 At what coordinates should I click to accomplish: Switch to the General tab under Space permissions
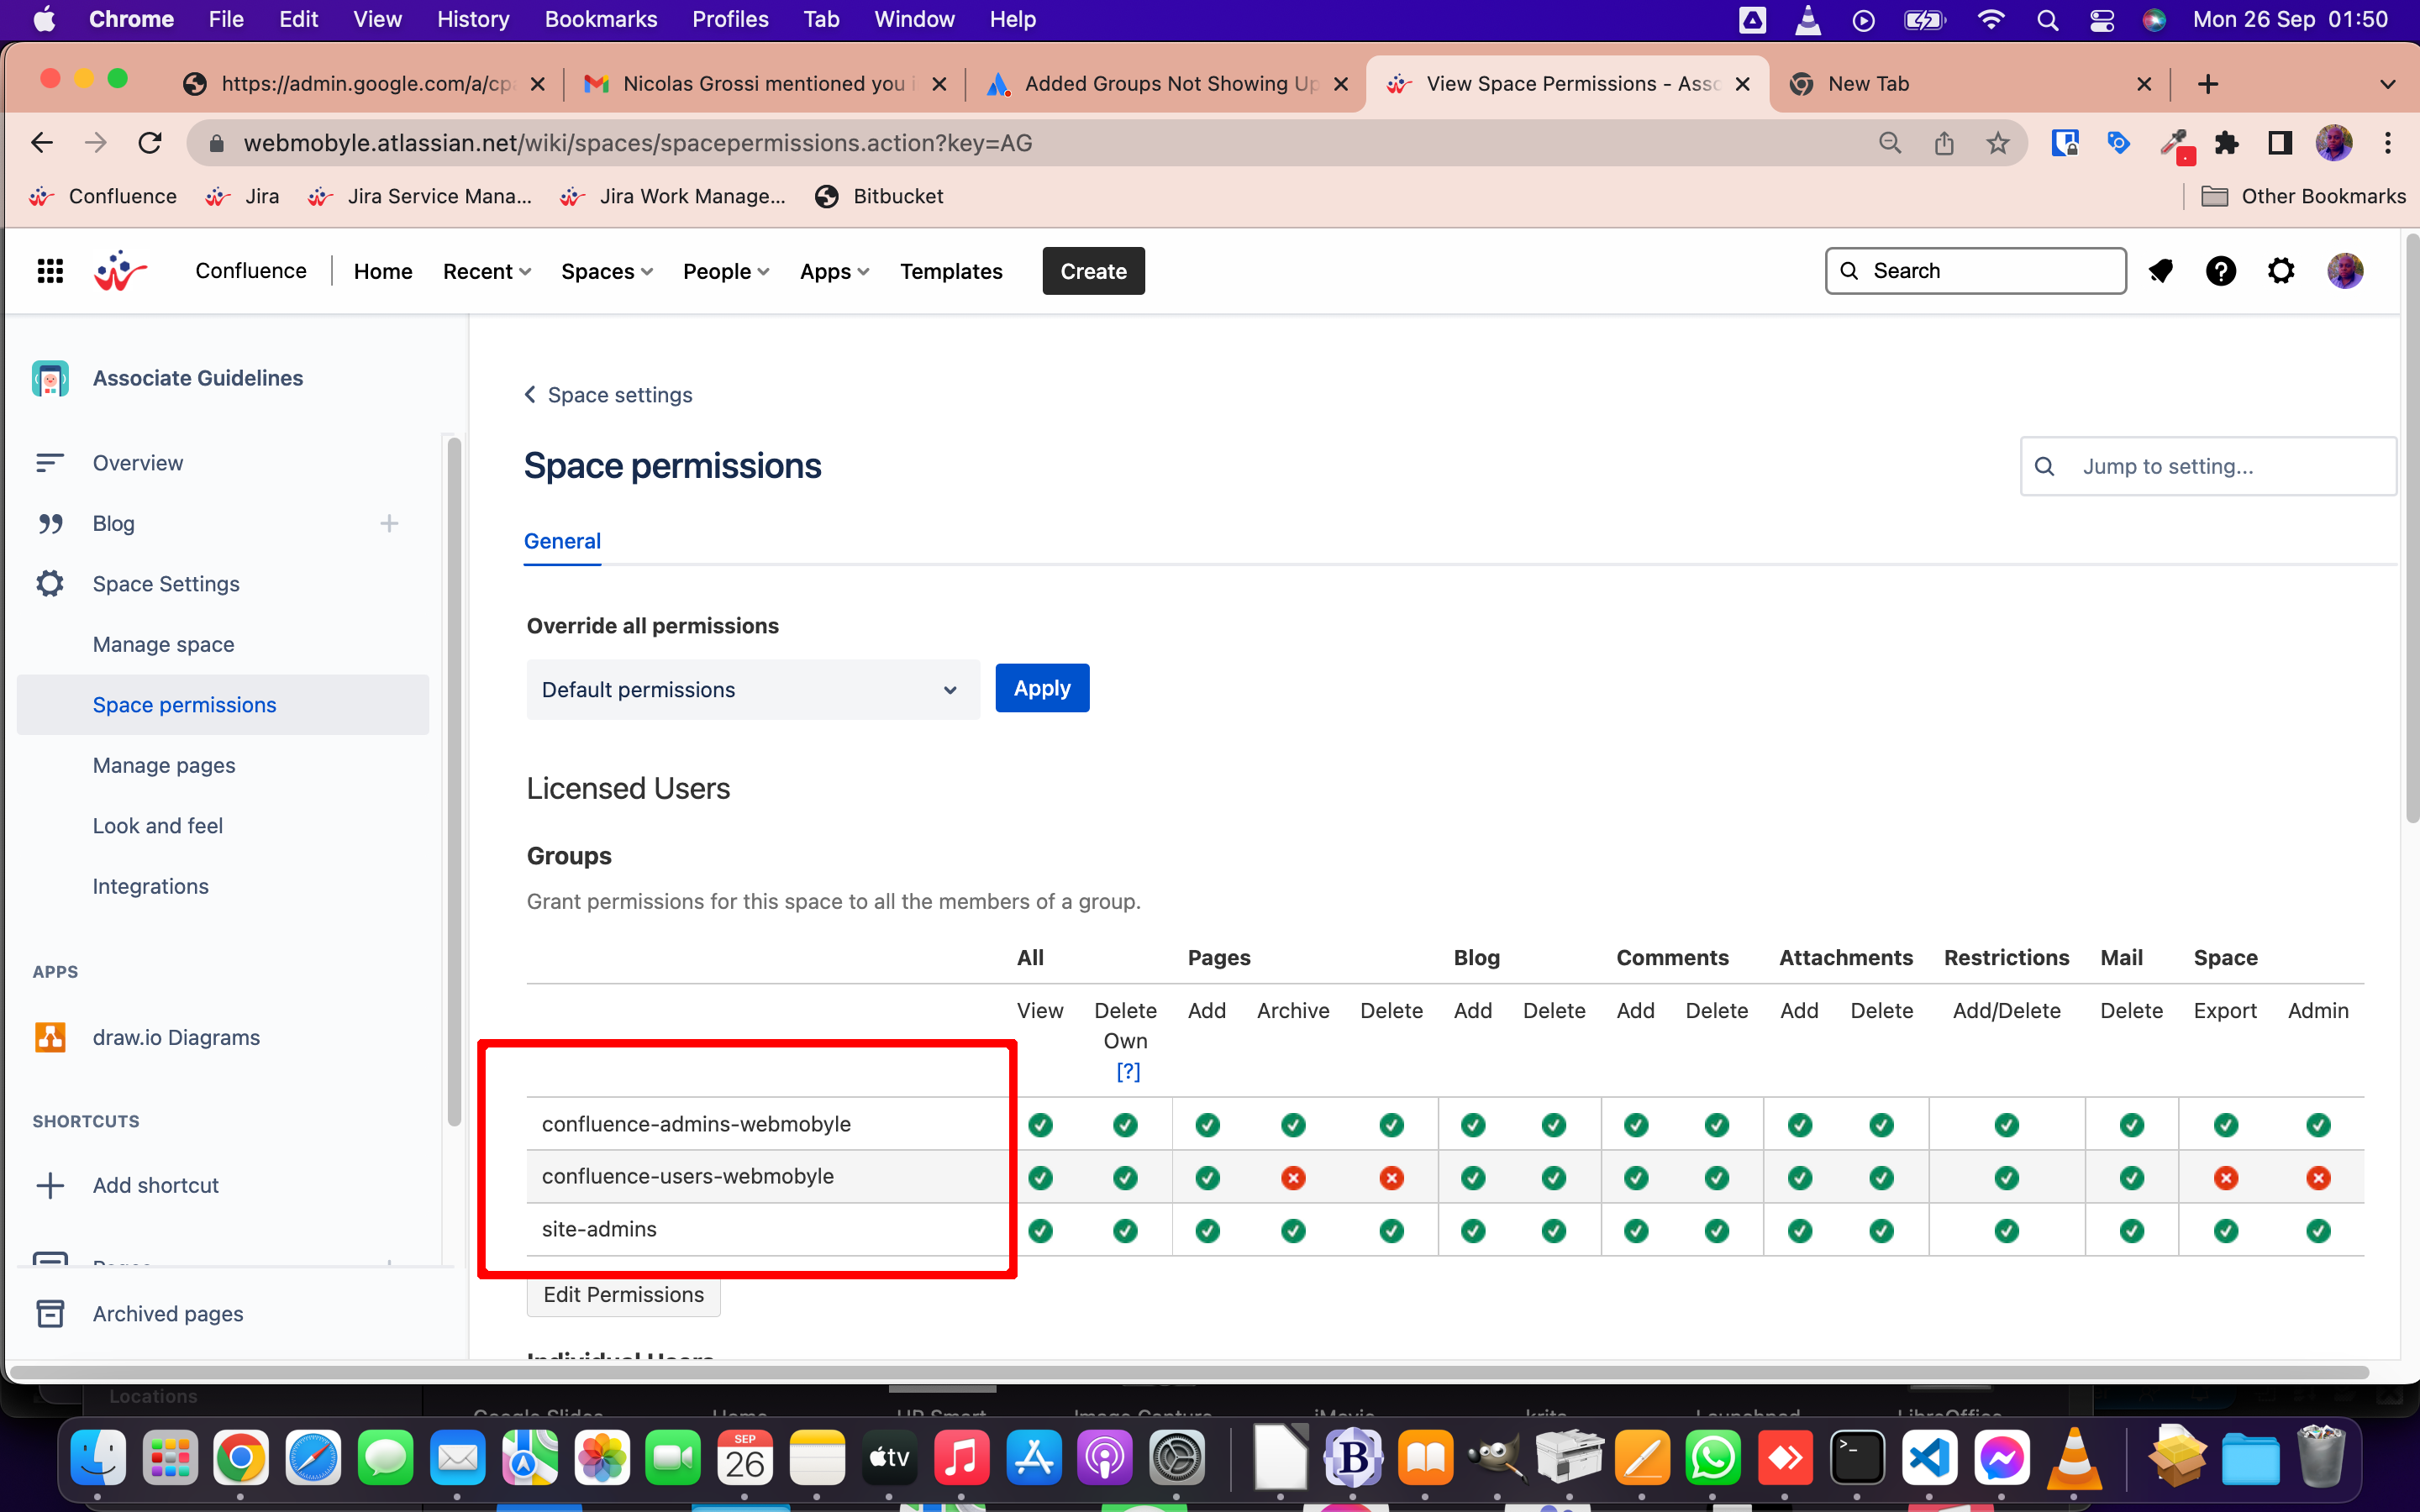[x=563, y=541]
